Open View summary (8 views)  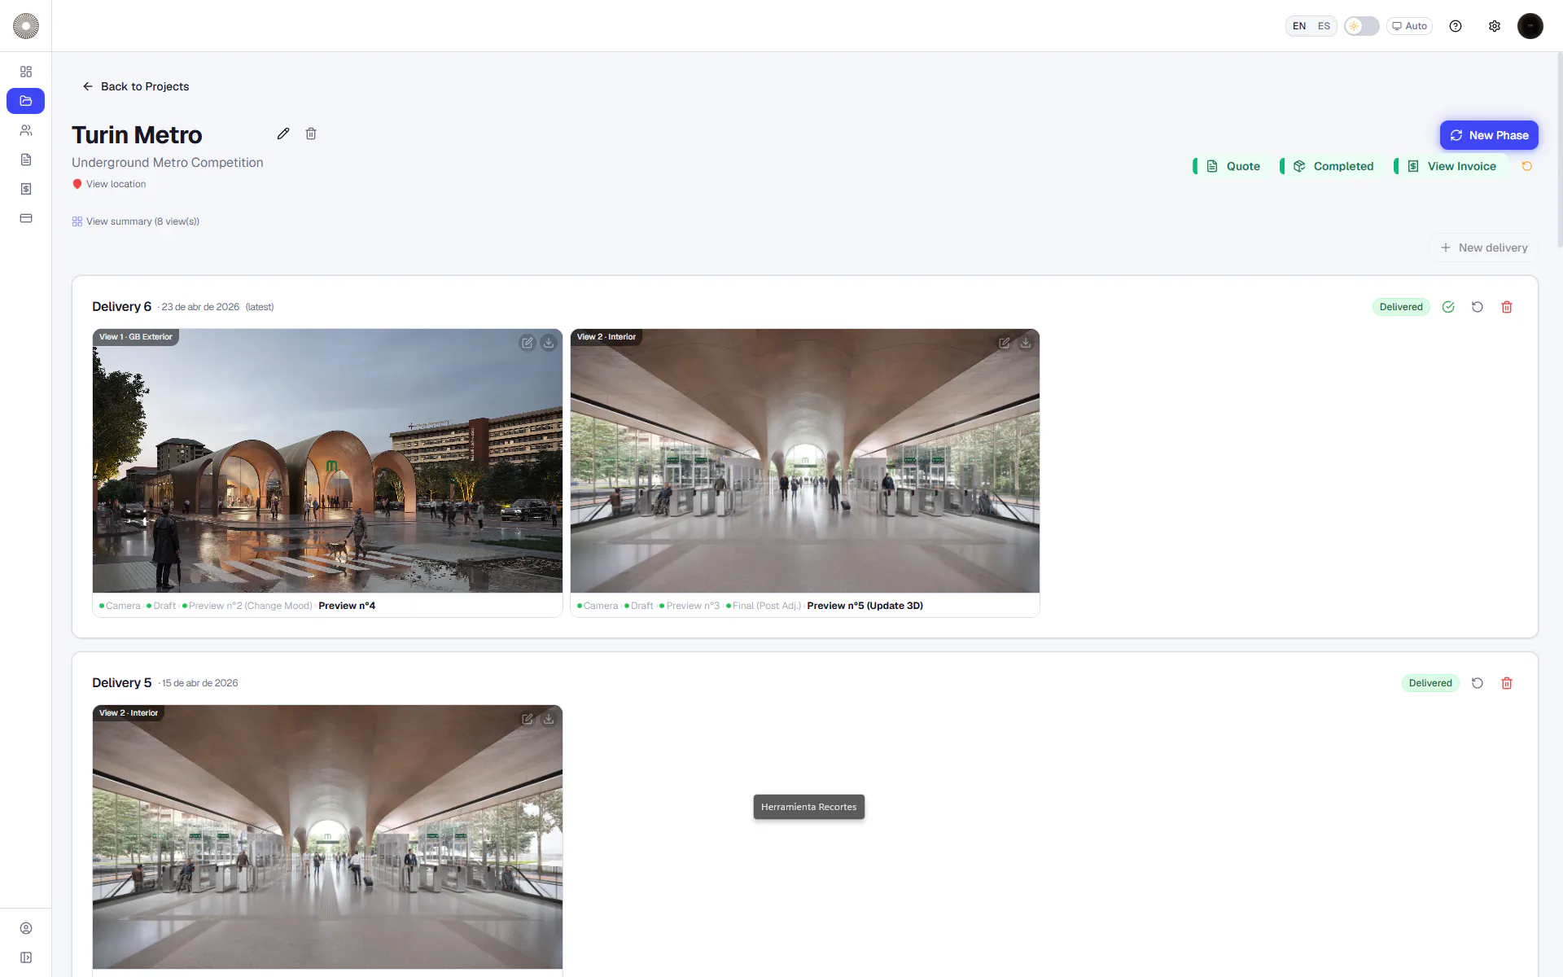point(135,221)
